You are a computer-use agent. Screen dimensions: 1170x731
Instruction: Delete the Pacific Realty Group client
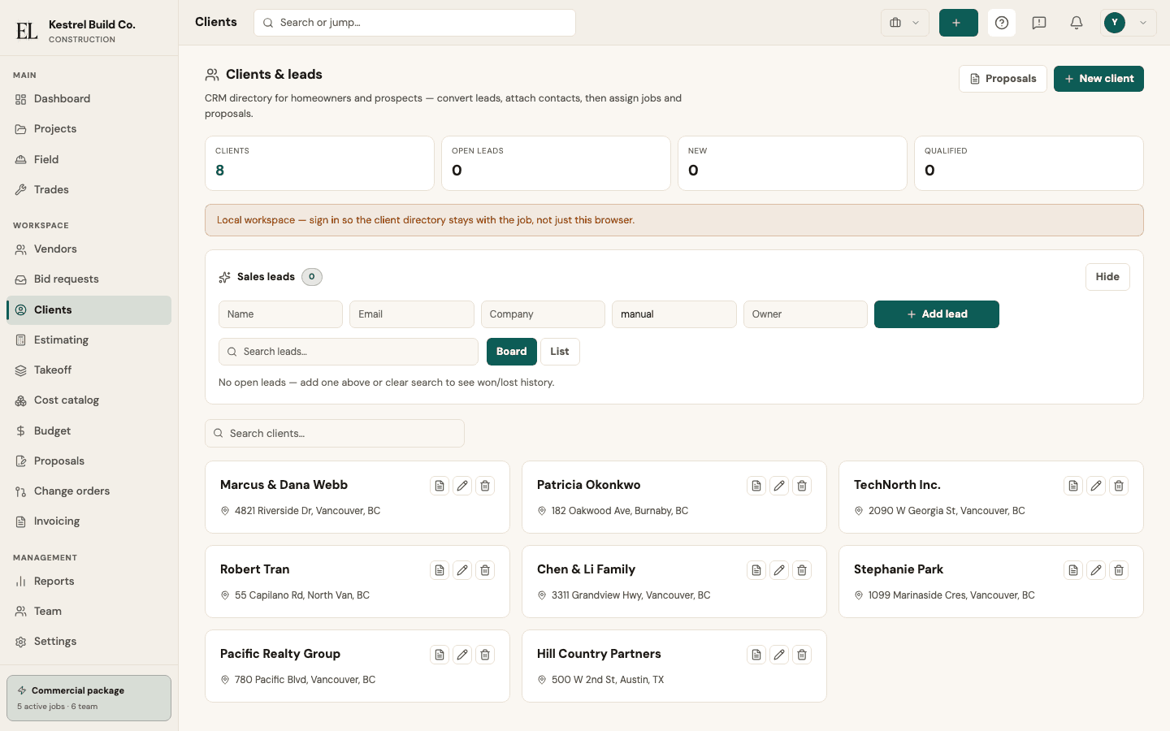click(485, 655)
